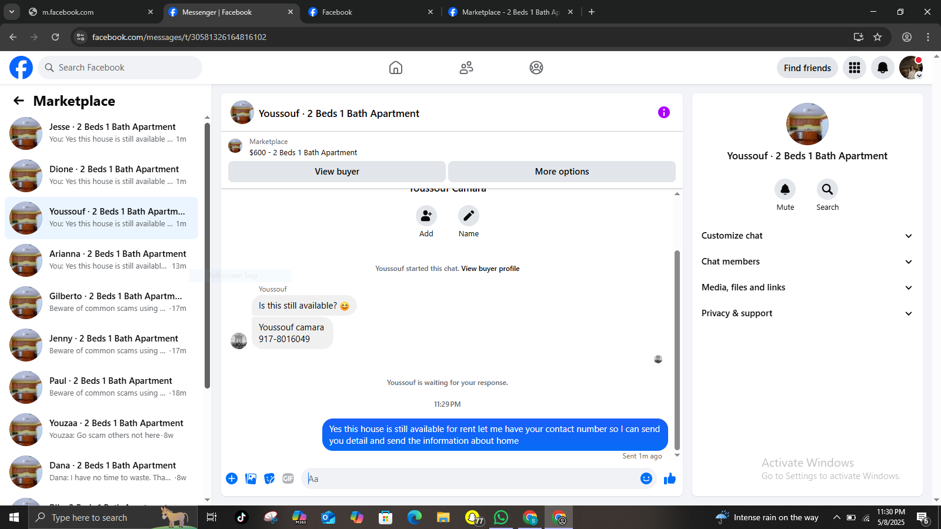Click the back arrow next to Marketplace
This screenshot has width=941, height=529.
point(19,101)
